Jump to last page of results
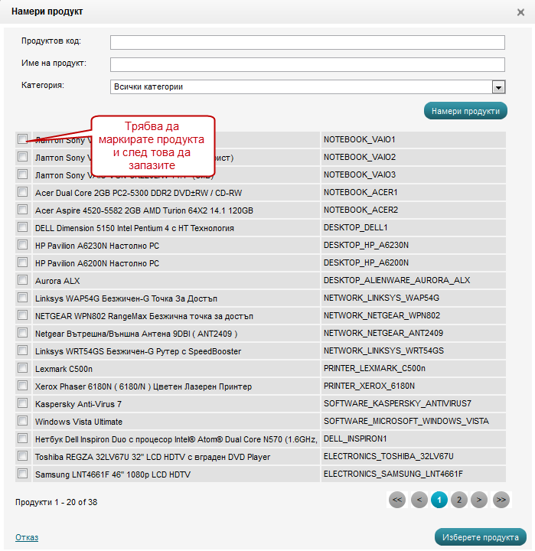Screen dimensions: 535x551 coord(501,500)
